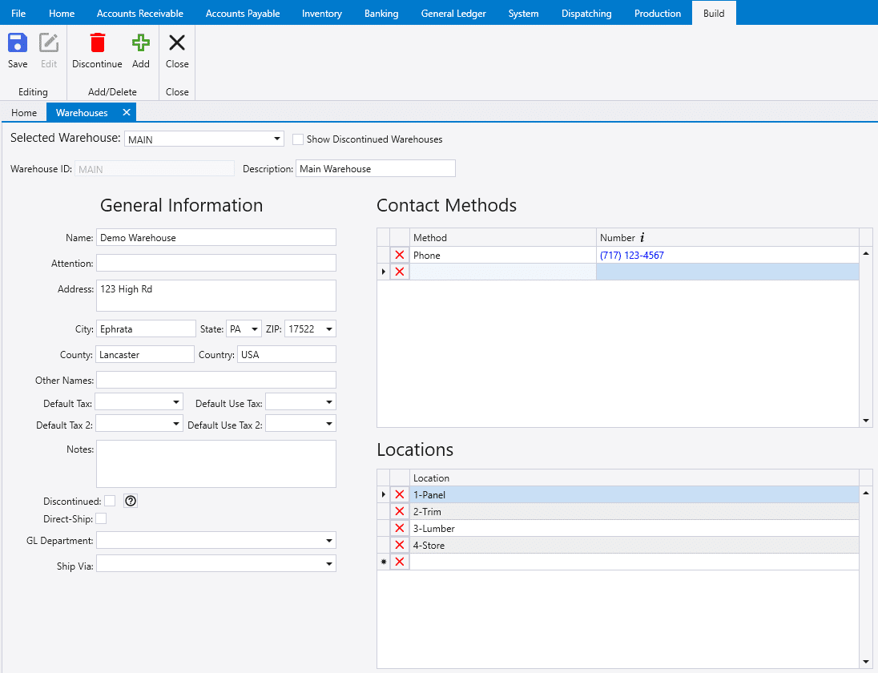Check the Discontinued checkbox
This screenshot has height=673, width=878.
(110, 501)
